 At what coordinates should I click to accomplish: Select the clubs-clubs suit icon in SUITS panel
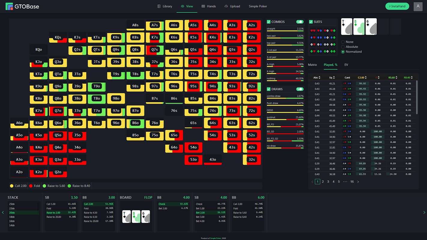tap(333, 51)
